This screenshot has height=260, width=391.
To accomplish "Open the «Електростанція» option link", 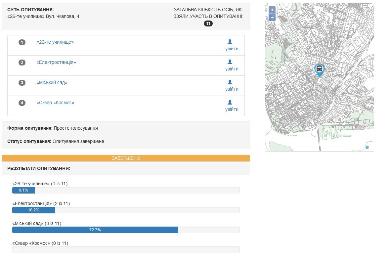I will click(56, 63).
